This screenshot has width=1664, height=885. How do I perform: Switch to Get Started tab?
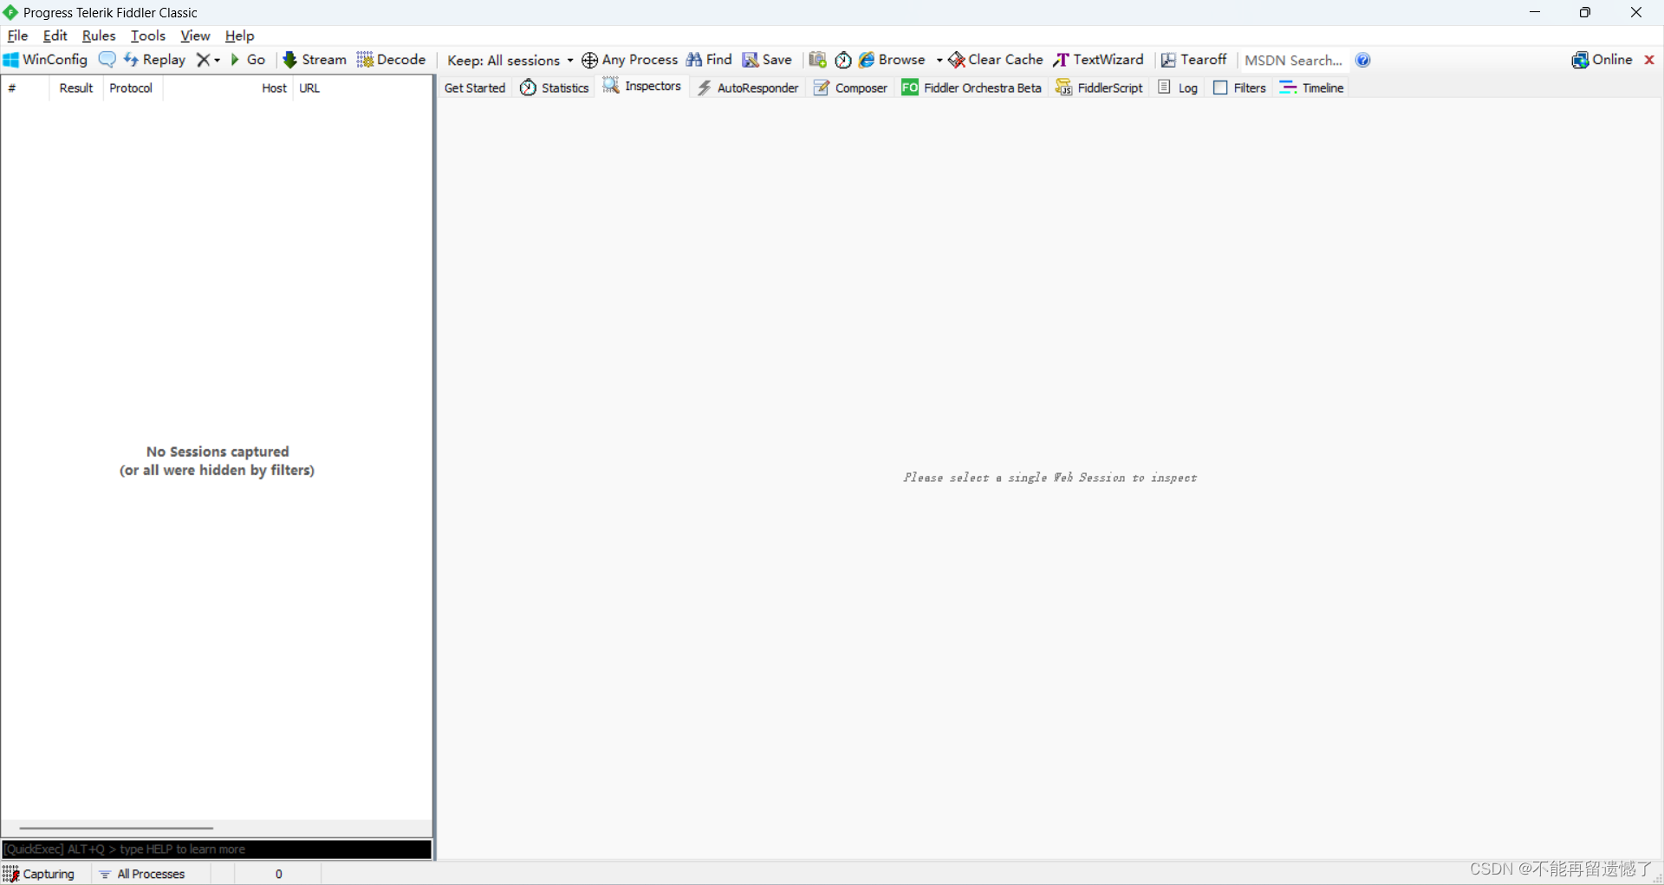point(475,88)
